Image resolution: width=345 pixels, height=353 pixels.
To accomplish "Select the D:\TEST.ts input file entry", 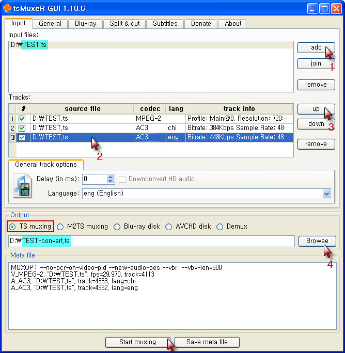I will [151, 45].
